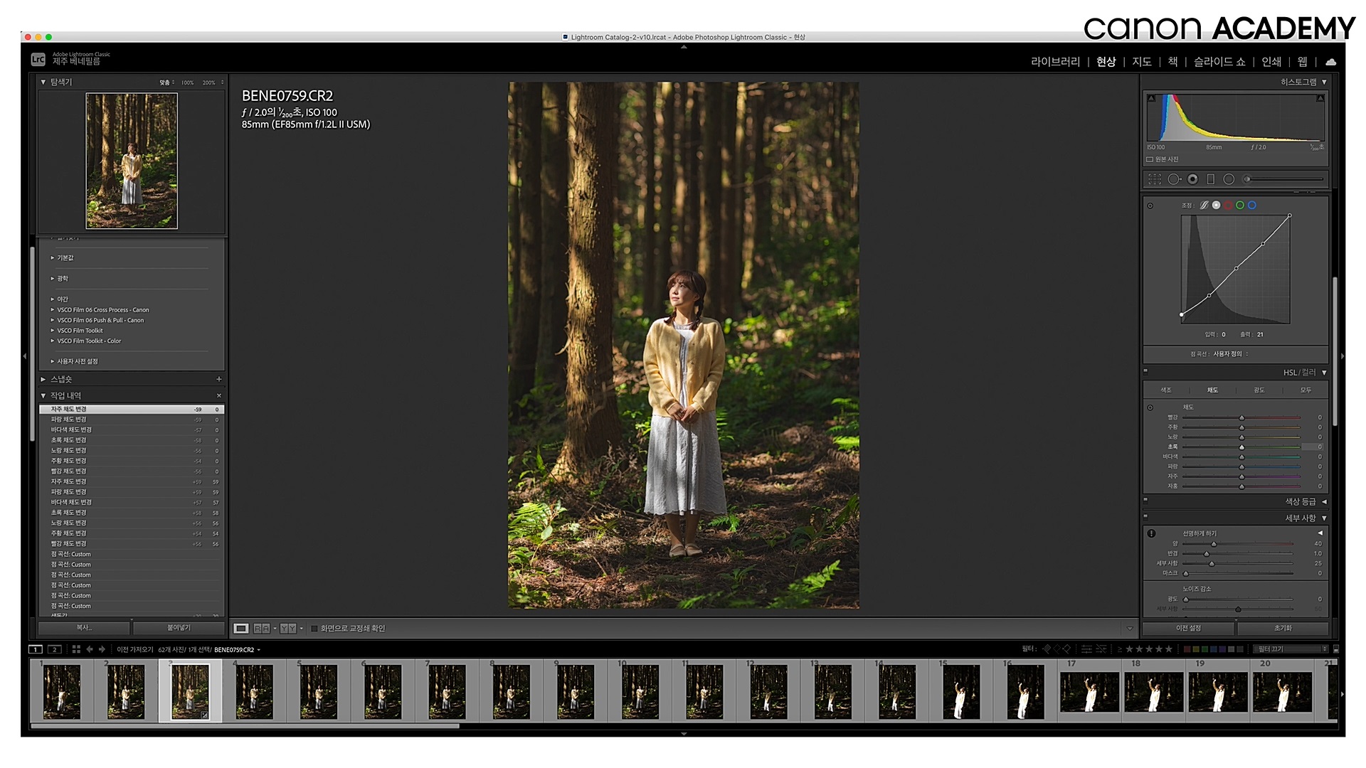Open the 슬라이드 쇼 module
The height and width of the screenshot is (768, 1366).
pyautogui.click(x=1219, y=62)
